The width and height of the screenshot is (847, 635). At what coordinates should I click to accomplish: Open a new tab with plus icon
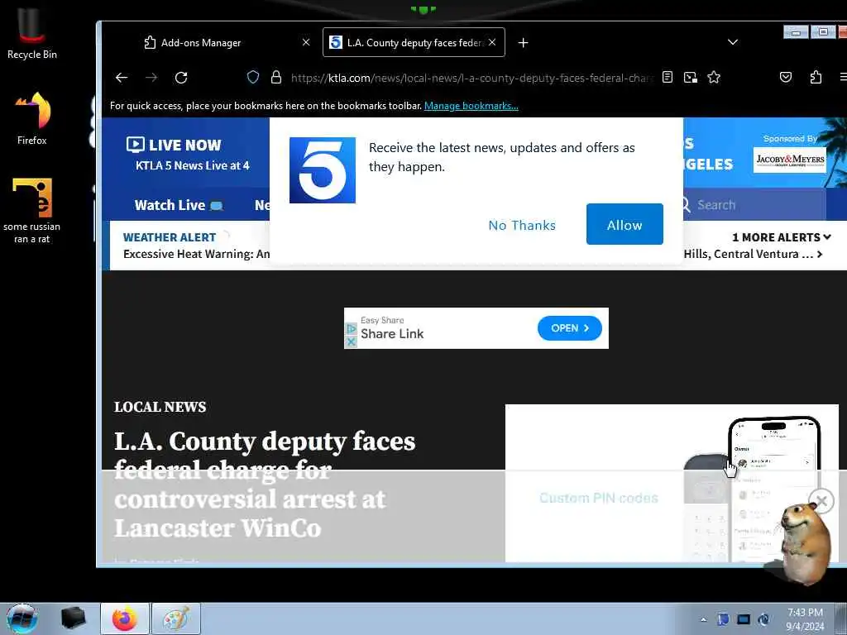(x=523, y=43)
